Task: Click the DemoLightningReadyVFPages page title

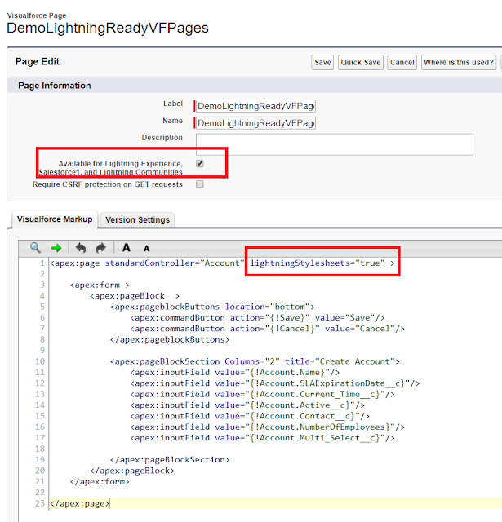Action: point(108,28)
